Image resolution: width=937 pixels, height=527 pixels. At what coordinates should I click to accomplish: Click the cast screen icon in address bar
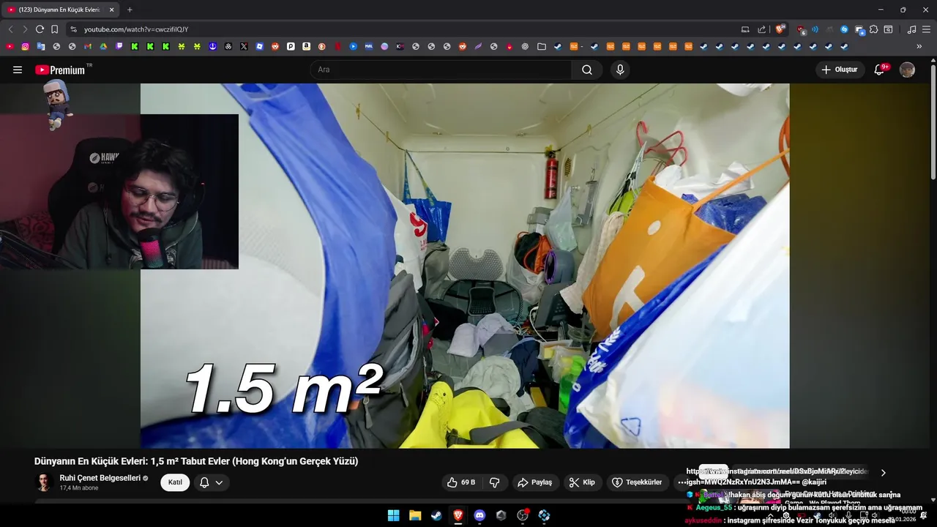tap(745, 29)
